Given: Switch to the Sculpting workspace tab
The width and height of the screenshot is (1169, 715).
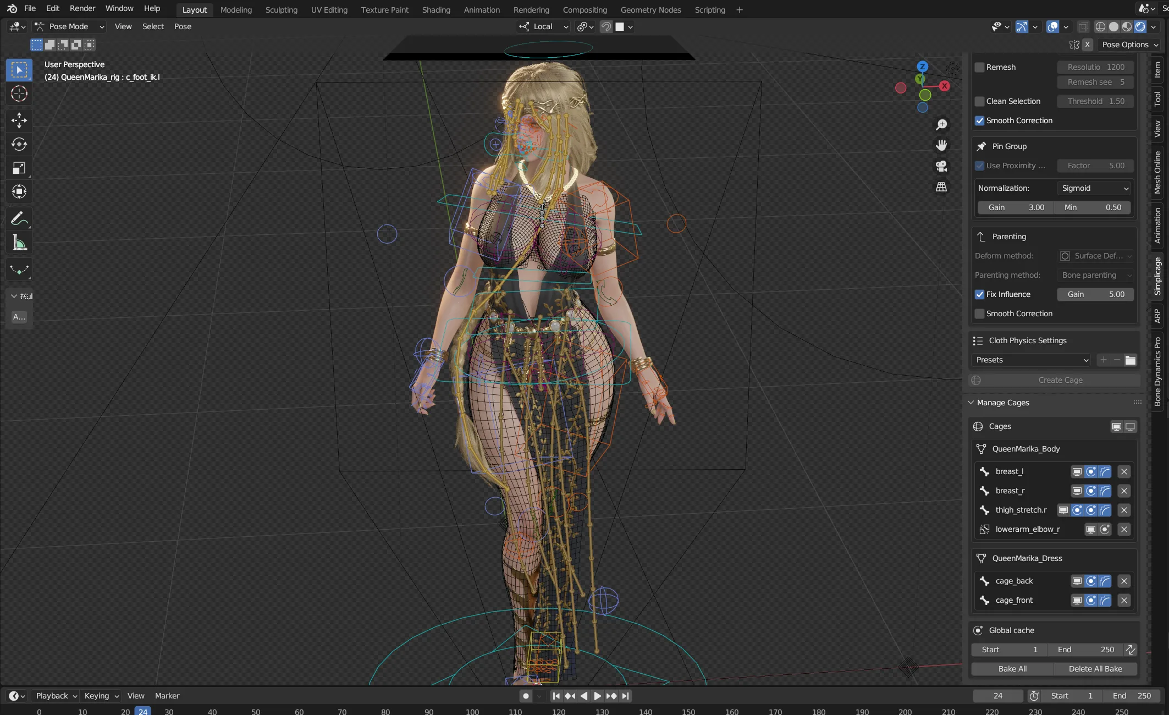Looking at the screenshot, I should [x=281, y=10].
